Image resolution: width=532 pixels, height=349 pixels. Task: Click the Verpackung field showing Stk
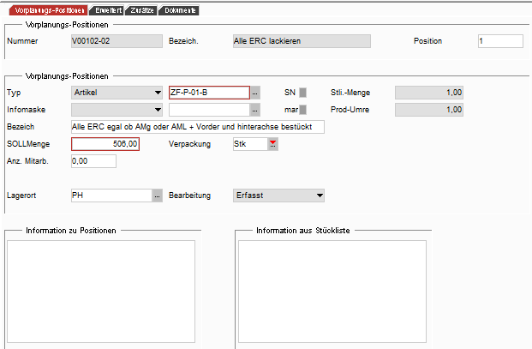click(x=250, y=144)
